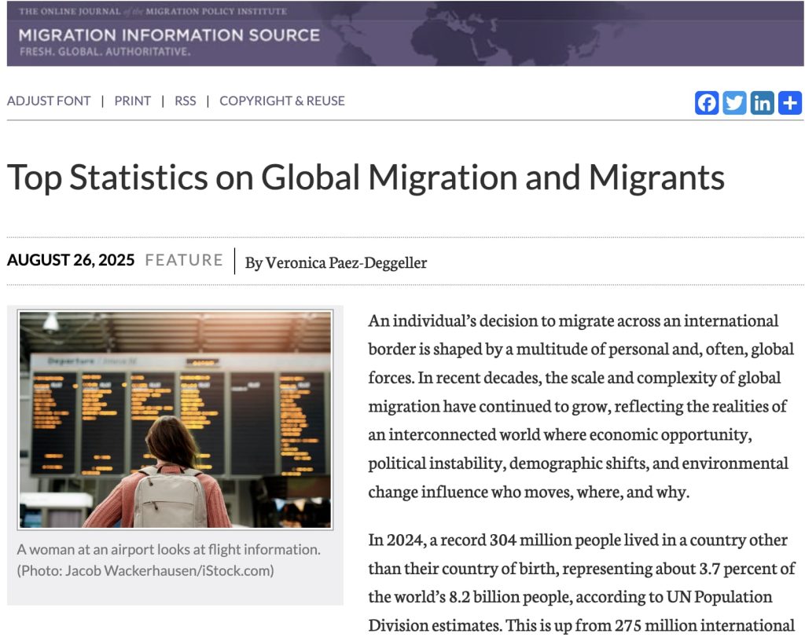Open more sharing options plus icon
This screenshot has width=805, height=641.
(x=789, y=103)
